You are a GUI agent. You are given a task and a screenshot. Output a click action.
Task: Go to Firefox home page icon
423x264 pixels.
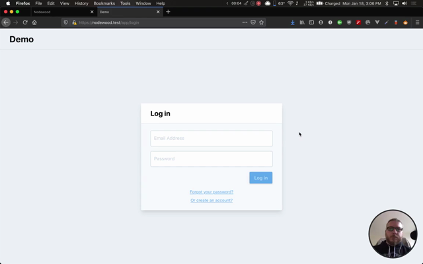34,22
